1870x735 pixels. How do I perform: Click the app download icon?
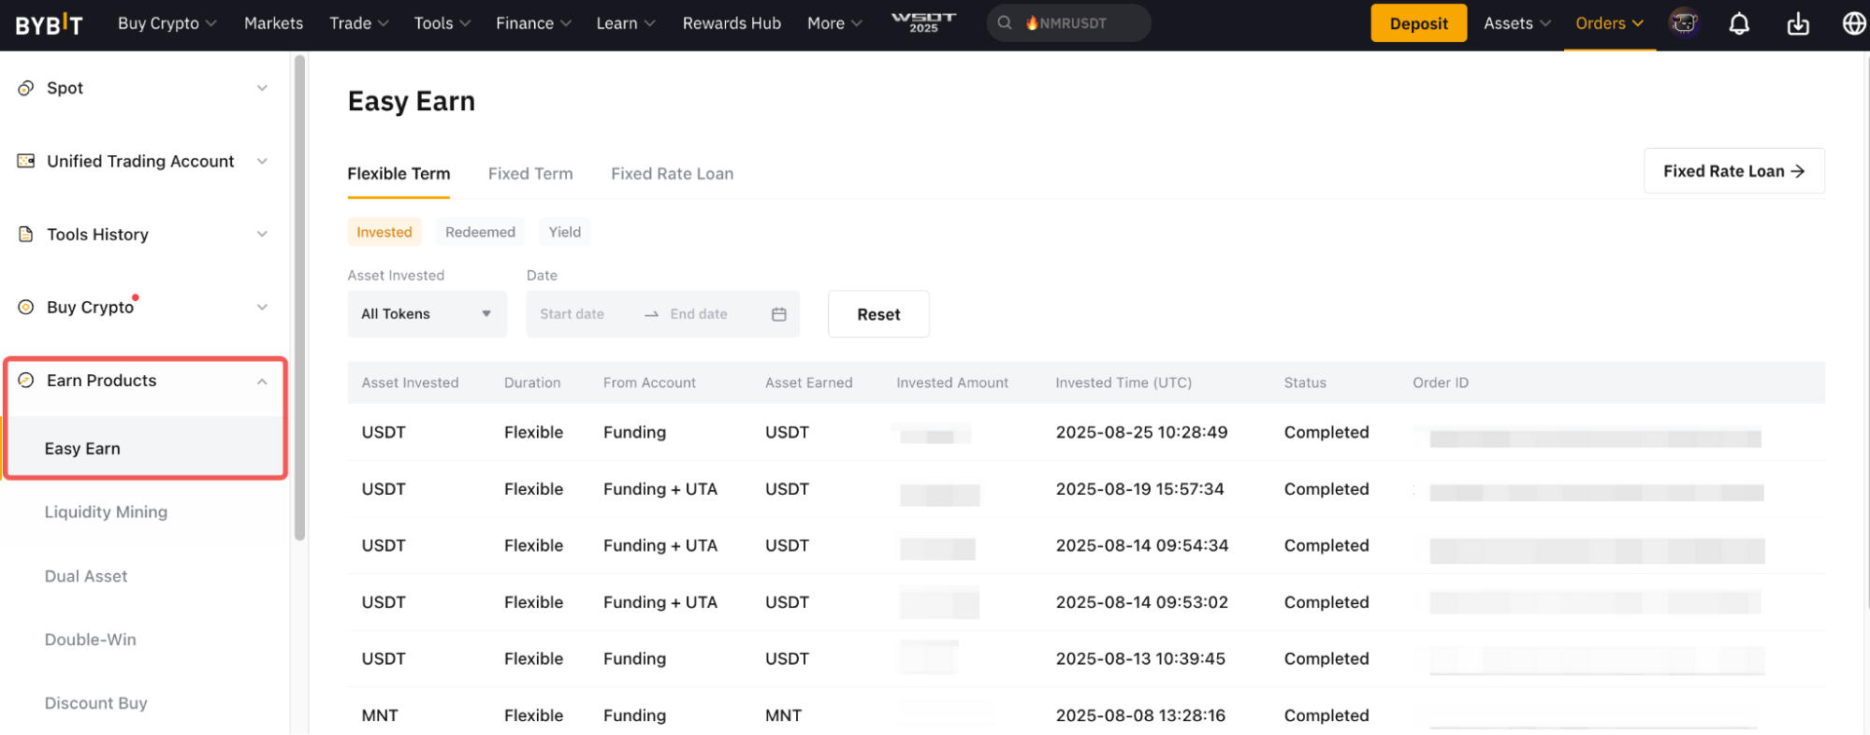pos(1797,23)
